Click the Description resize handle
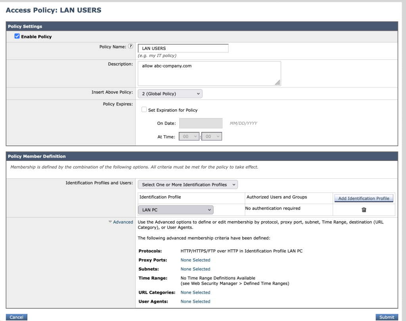Image resolution: width=406 pixels, height=321 pixels. (278, 82)
